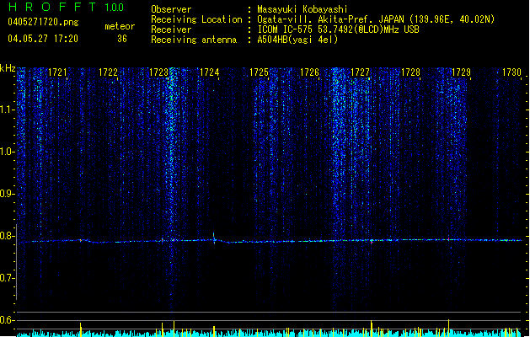
Task: Click the 1728 time marker
Action: coord(410,72)
